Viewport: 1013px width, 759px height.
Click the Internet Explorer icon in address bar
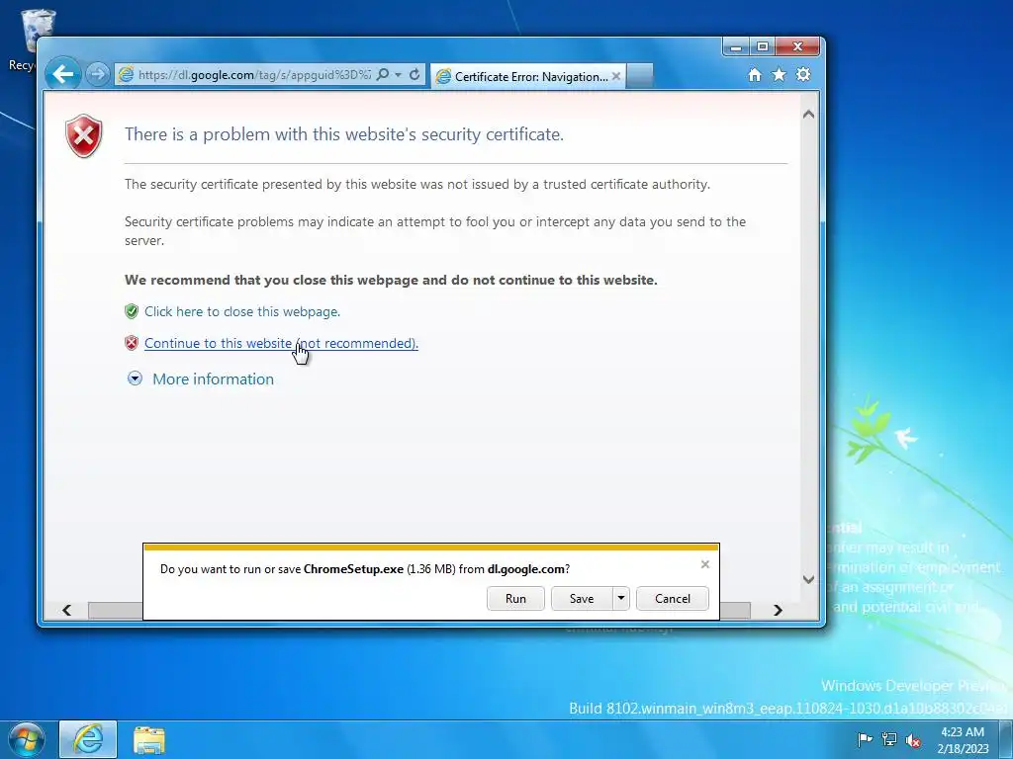click(x=127, y=75)
